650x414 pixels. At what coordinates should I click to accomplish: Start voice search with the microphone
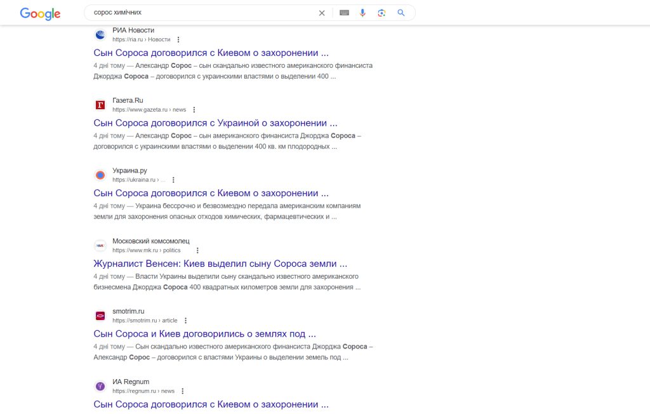click(x=362, y=13)
